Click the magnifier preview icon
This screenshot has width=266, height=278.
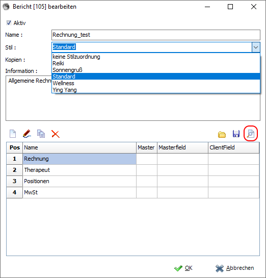click(251, 134)
